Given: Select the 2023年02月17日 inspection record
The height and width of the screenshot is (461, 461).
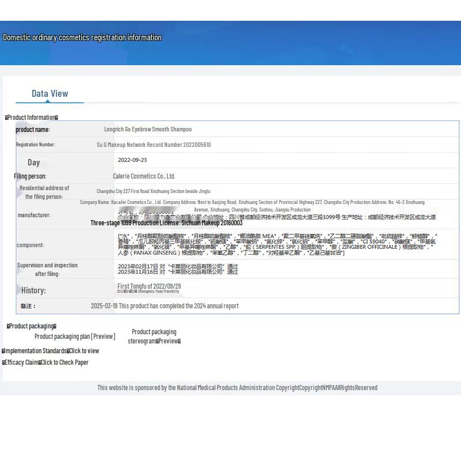Looking at the screenshot, I should 177,266.
